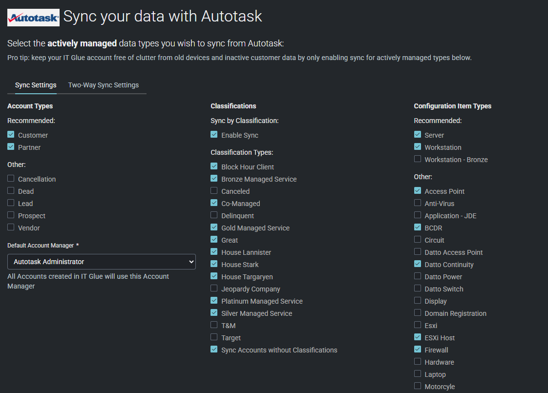Check the Anti-Virus configuration type
The image size is (548, 393).
pyautogui.click(x=418, y=203)
